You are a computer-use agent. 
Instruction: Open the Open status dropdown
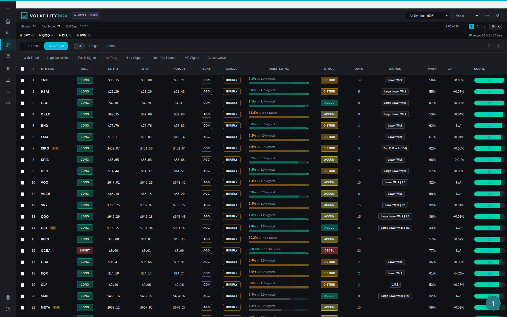(x=466, y=16)
